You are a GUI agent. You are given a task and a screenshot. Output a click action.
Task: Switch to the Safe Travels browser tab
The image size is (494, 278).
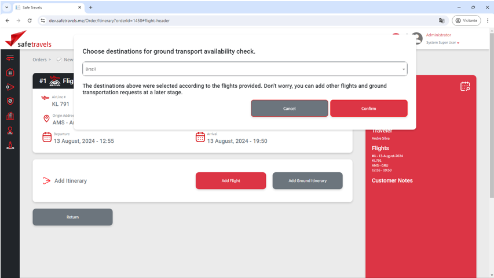pos(46,7)
